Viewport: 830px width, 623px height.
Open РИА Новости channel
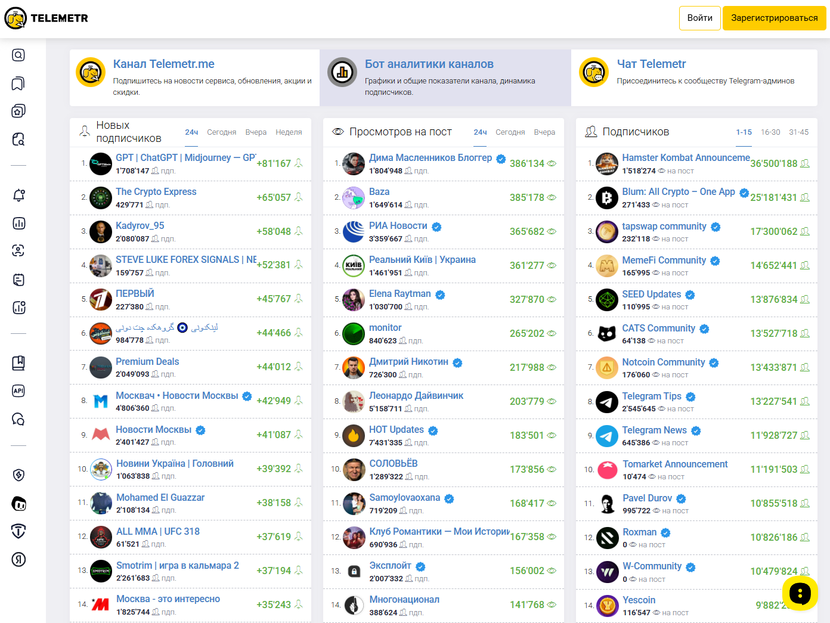398,225
